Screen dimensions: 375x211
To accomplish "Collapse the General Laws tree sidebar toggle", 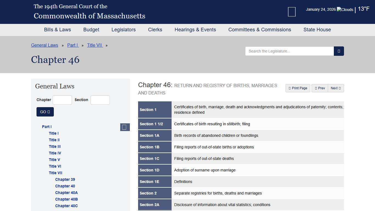I will click(125, 127).
